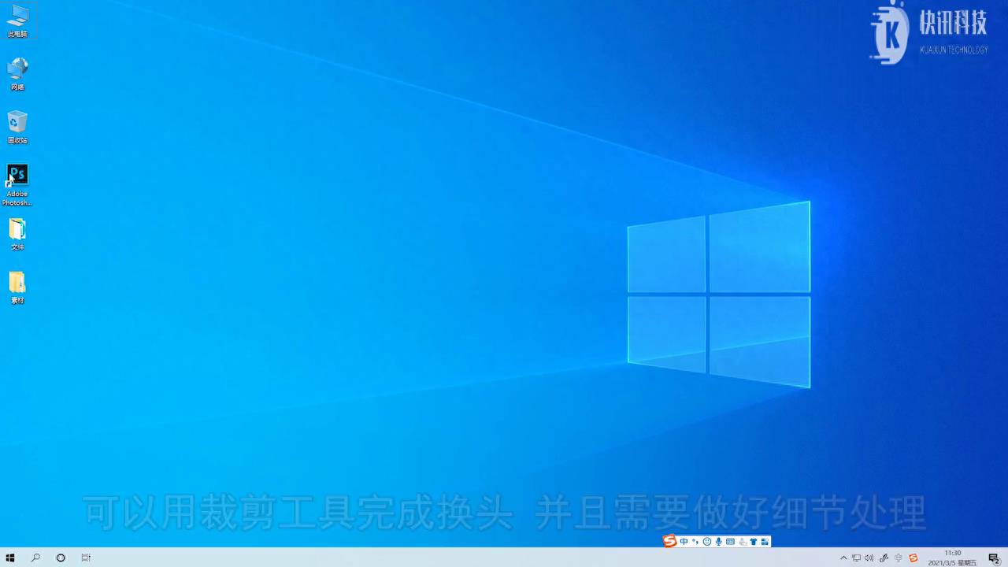This screenshot has width=1008, height=567.
Task: Click the login figure icon on IME bar
Action: click(743, 542)
